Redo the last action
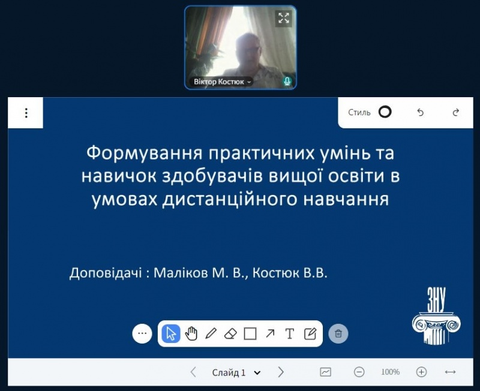Image resolution: width=480 pixels, height=391 pixels. (458, 112)
